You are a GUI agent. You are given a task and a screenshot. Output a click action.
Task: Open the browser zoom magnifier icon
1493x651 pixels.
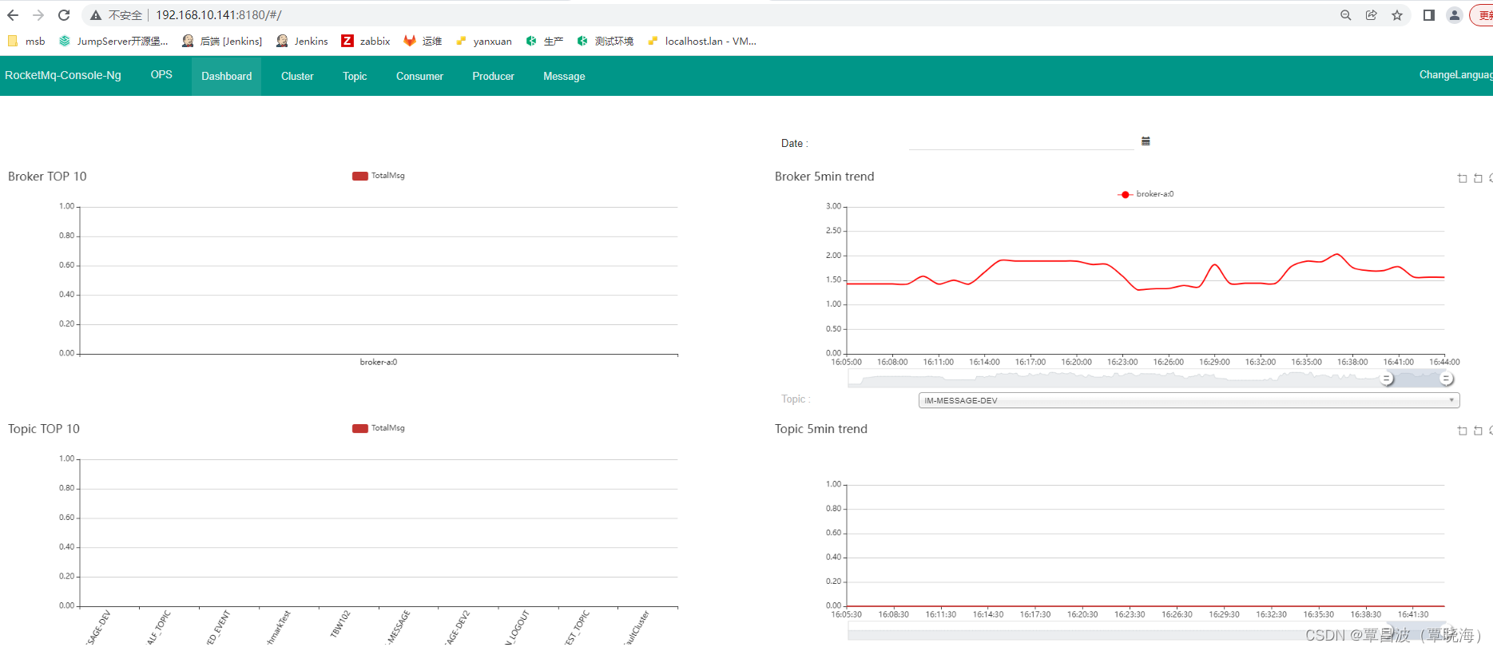(x=1346, y=15)
